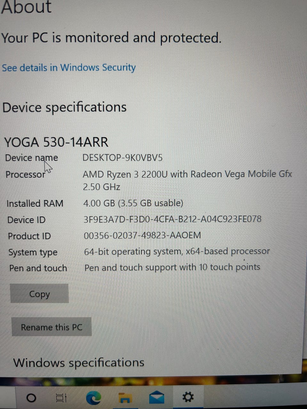Click the Settings gear taskbar icon

[188, 397]
